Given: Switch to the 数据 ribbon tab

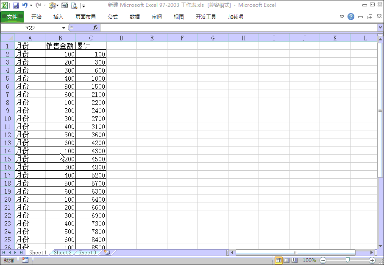Looking at the screenshot, I should [x=135, y=17].
